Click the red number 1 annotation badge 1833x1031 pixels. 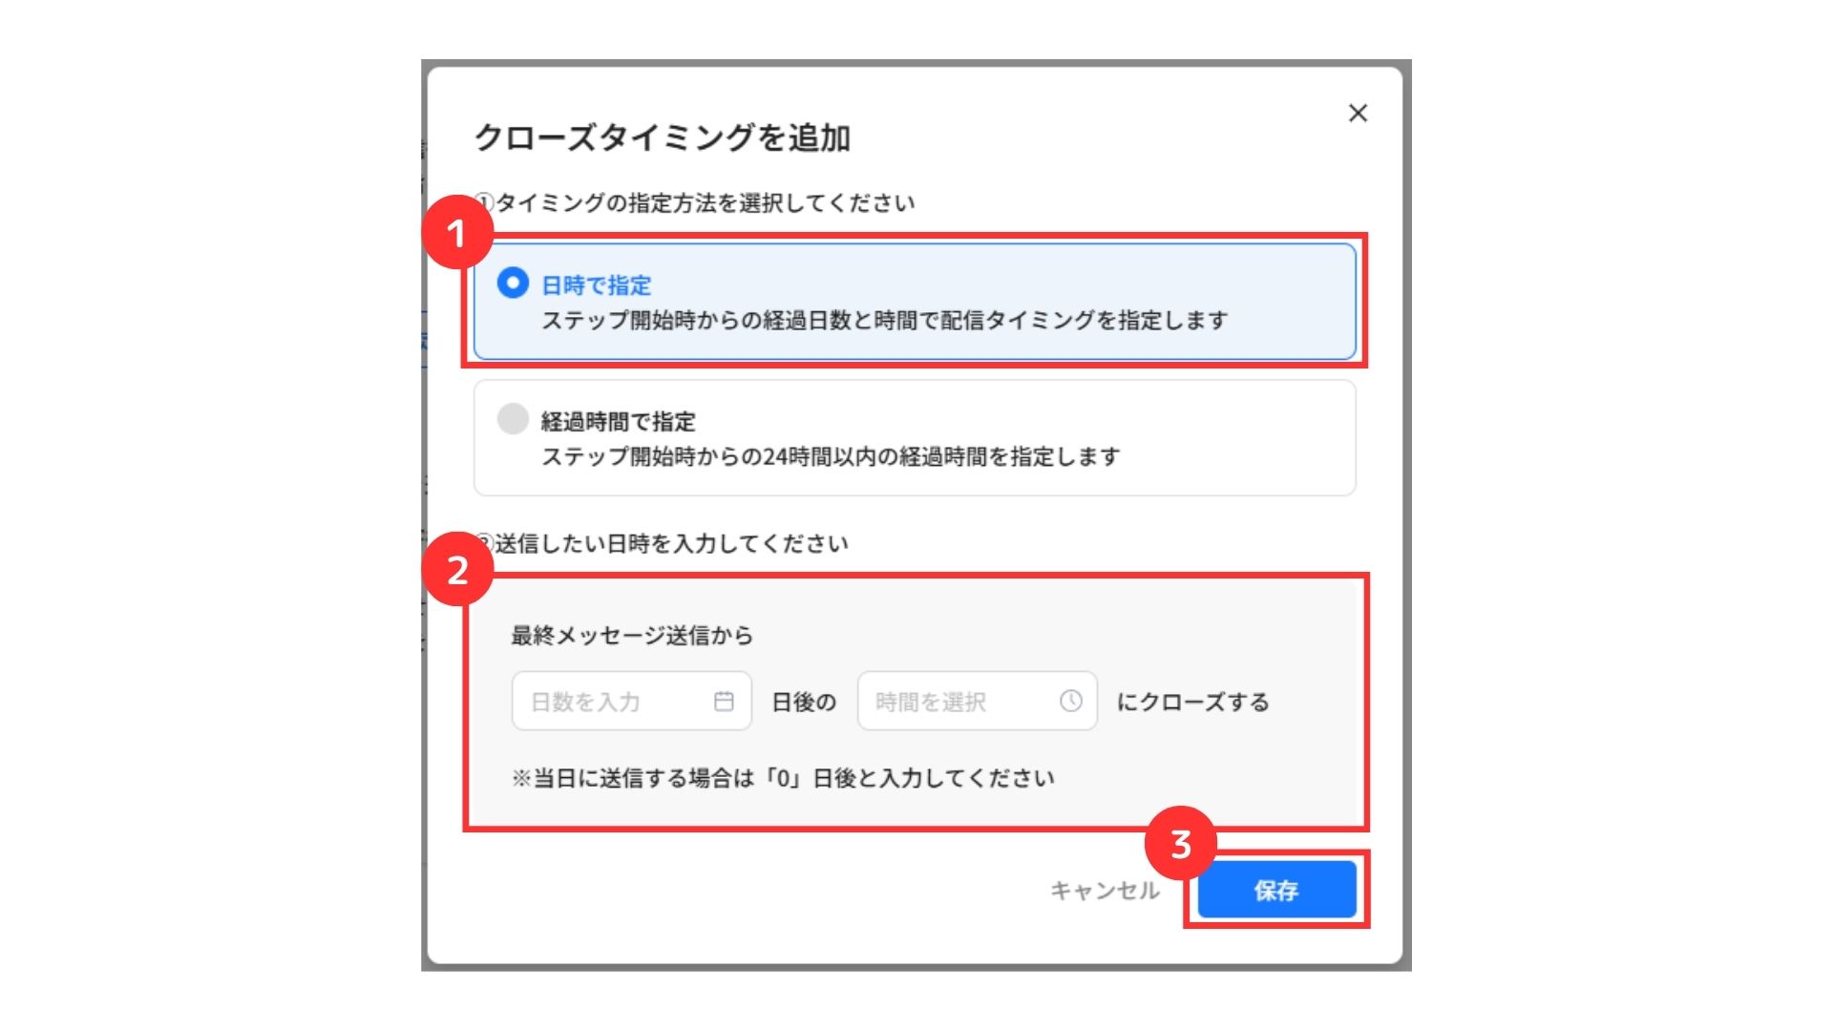[x=457, y=233]
